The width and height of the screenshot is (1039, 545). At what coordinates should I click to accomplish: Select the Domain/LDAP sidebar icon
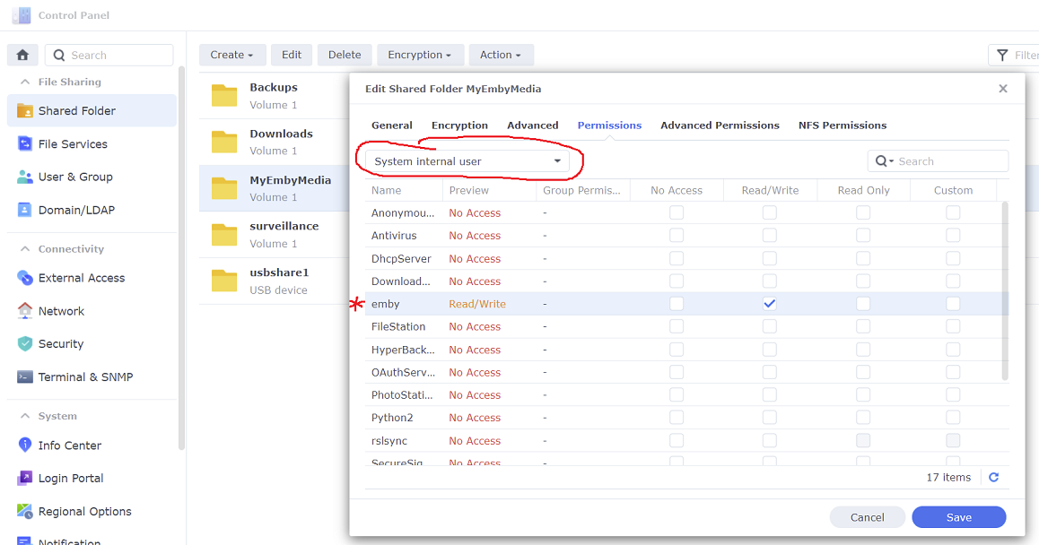point(25,211)
